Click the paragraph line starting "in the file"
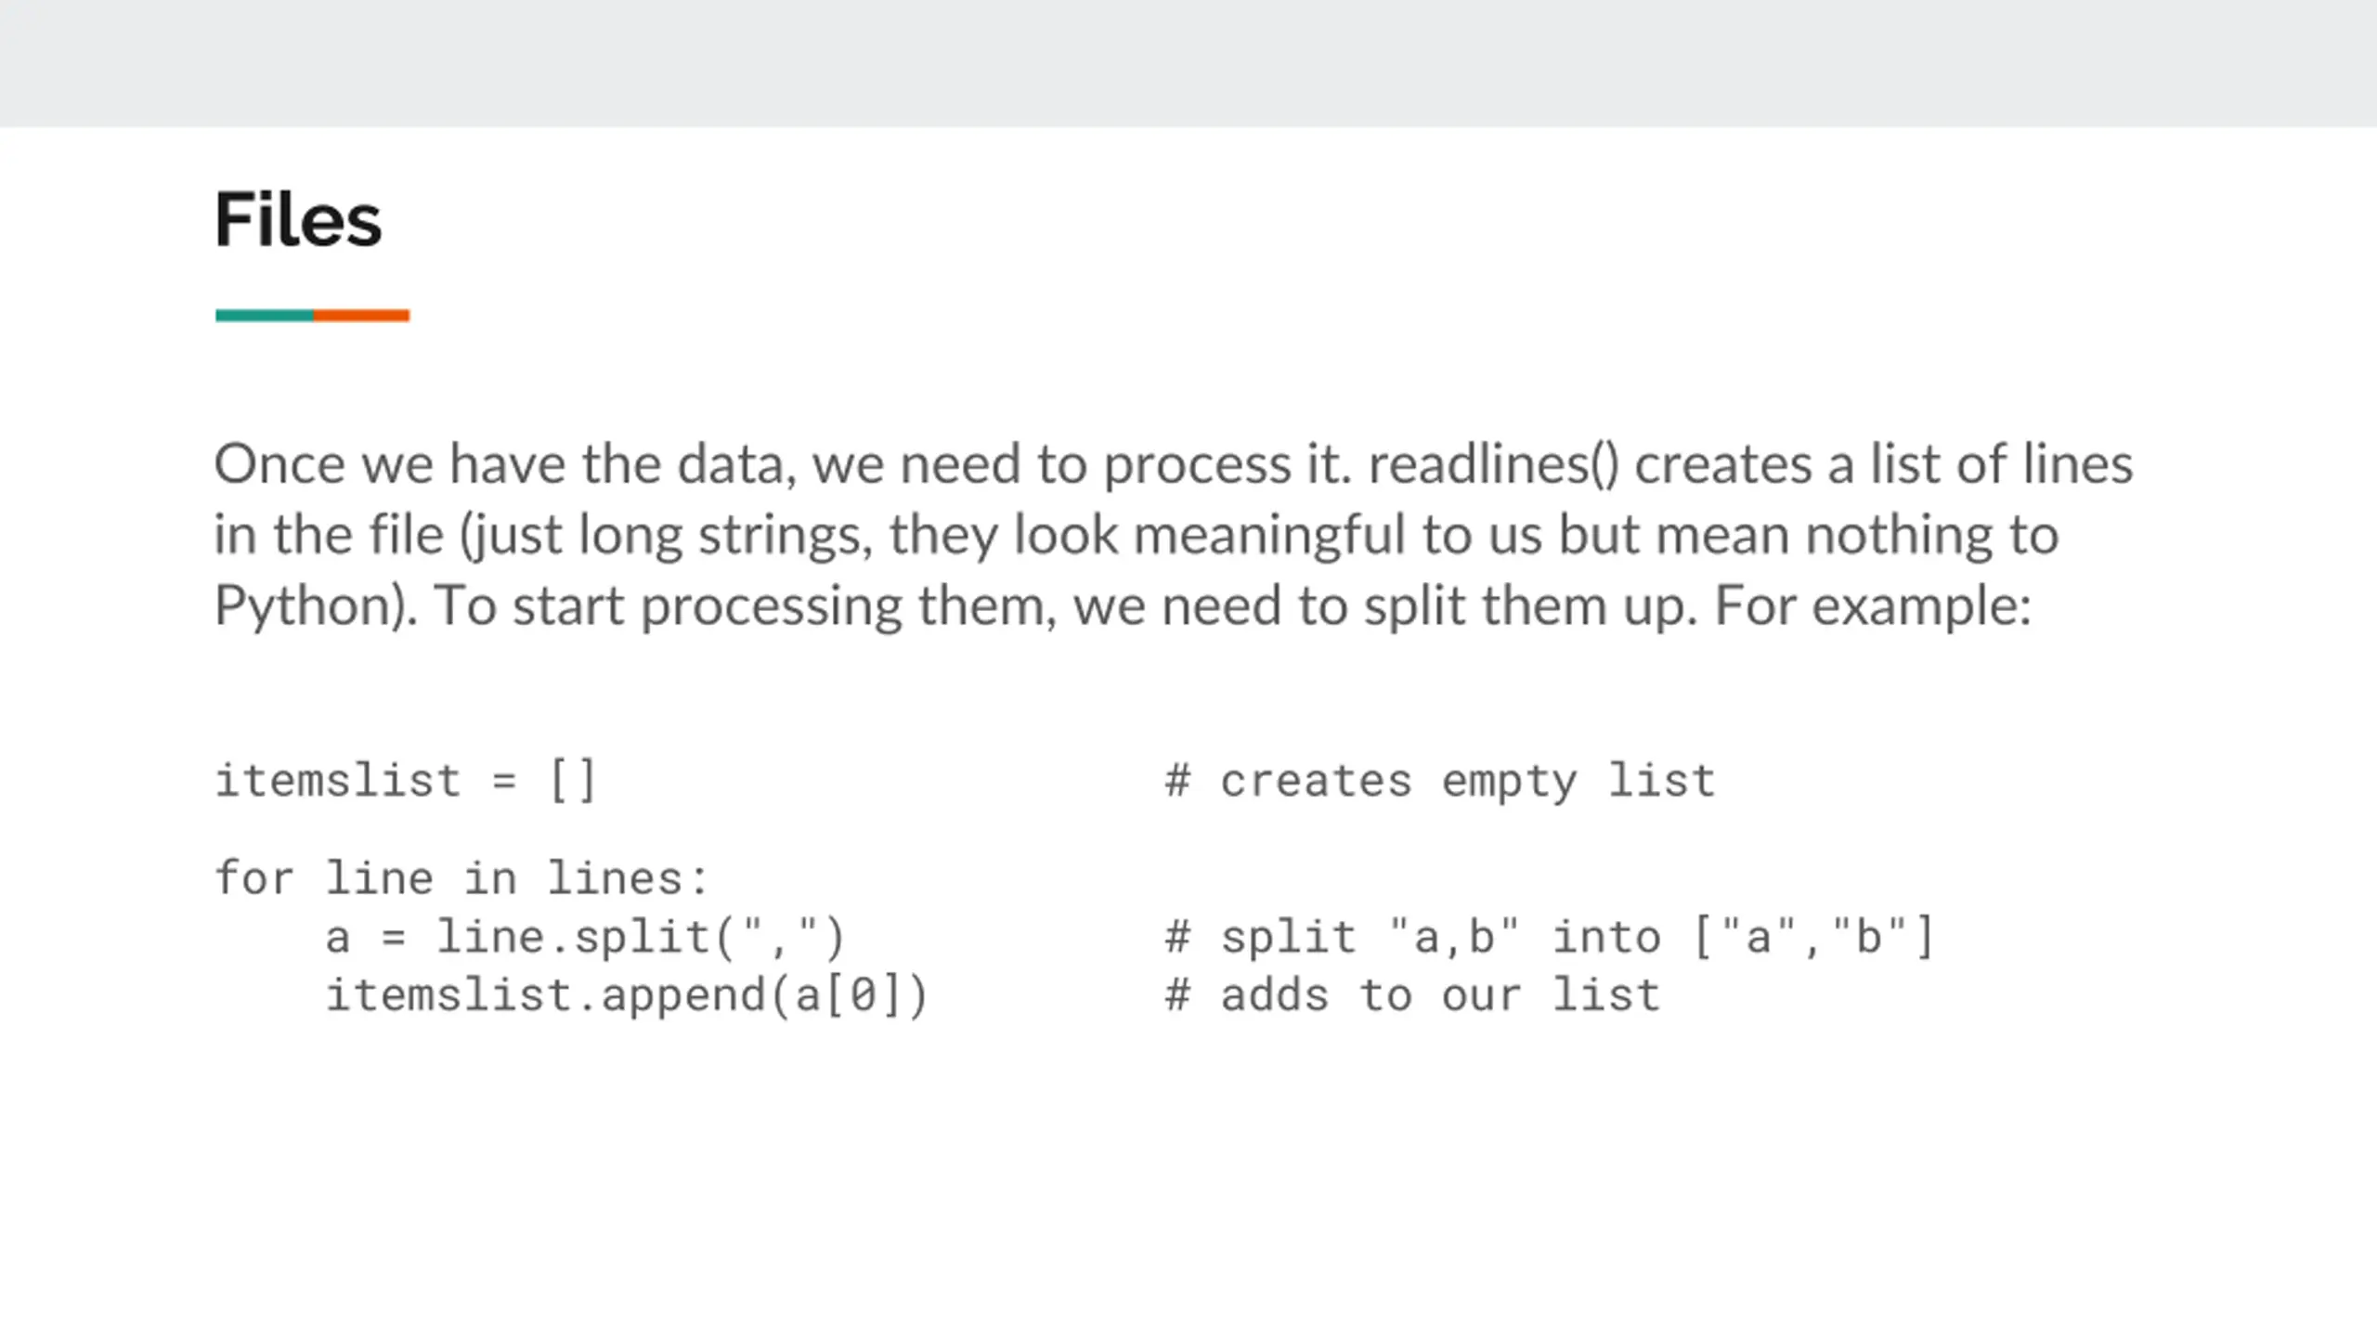The width and height of the screenshot is (2377, 1337). click(1137, 537)
